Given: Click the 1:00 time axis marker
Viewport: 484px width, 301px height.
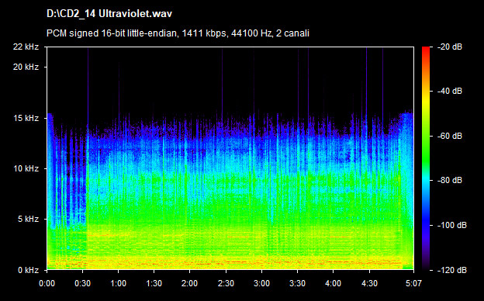Looking at the screenshot, I should (118, 283).
